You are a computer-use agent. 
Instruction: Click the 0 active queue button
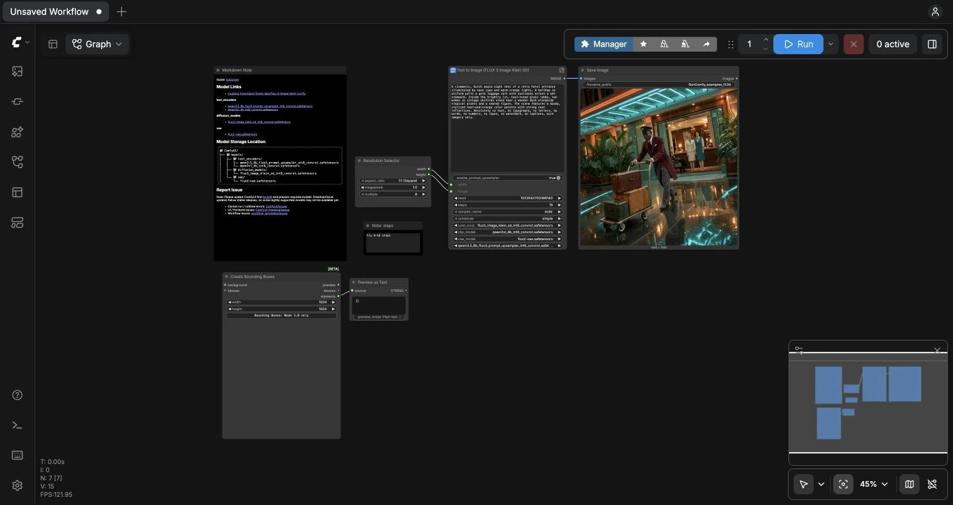pos(893,44)
